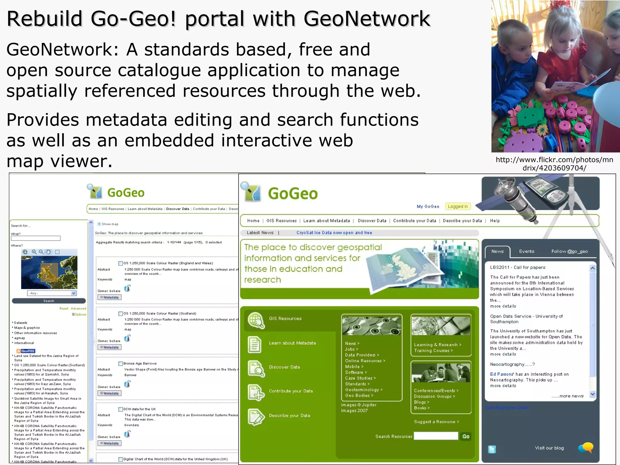620x465 pixels.
Task: Expand Metadata under Bronze Age Barrows
Action: coord(110,393)
